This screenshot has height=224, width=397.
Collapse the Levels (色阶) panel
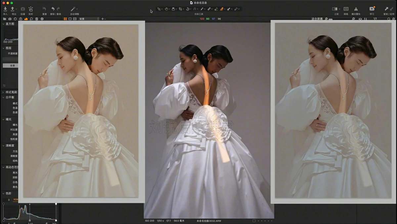(x=4, y=193)
